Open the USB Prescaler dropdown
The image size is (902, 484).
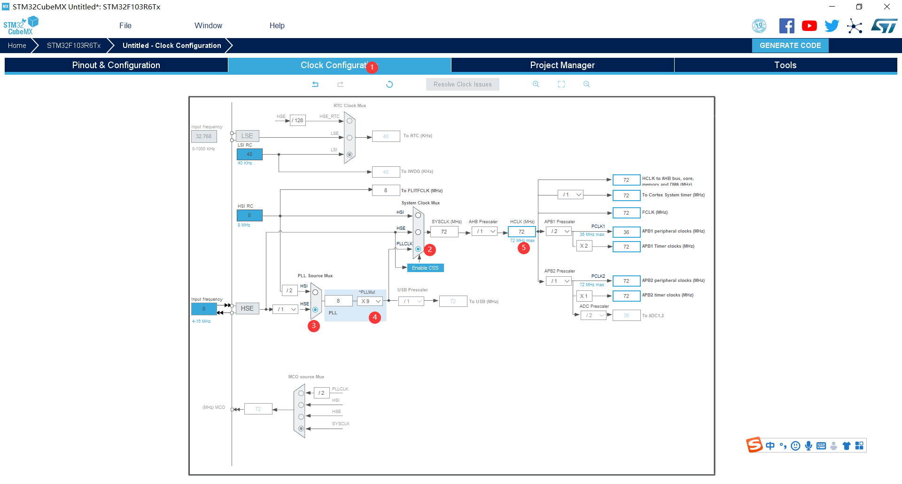[x=412, y=301]
